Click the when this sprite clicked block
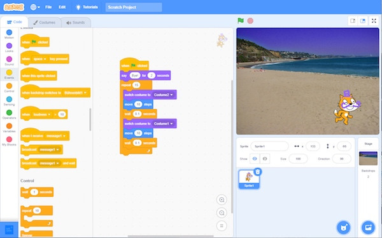This screenshot has height=238, width=382. [x=39, y=74]
